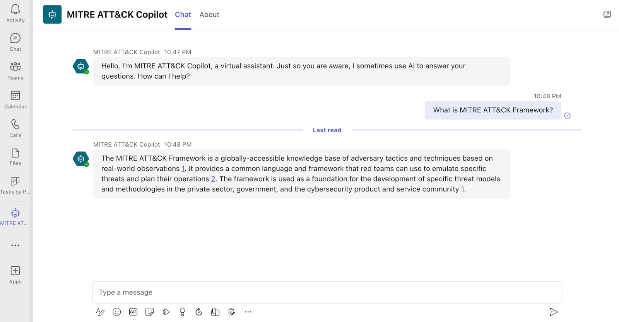The width and height of the screenshot is (619, 322).
Task: Click the 'MITRE ATT&CK Copilot' header title
Action: click(x=117, y=15)
